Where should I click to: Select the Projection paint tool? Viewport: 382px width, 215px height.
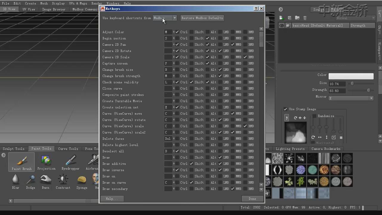(46, 162)
